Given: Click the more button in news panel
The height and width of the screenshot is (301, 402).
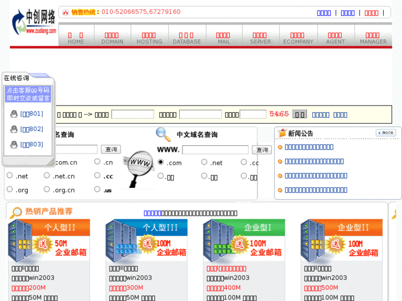Looking at the screenshot, I should tap(385, 133).
